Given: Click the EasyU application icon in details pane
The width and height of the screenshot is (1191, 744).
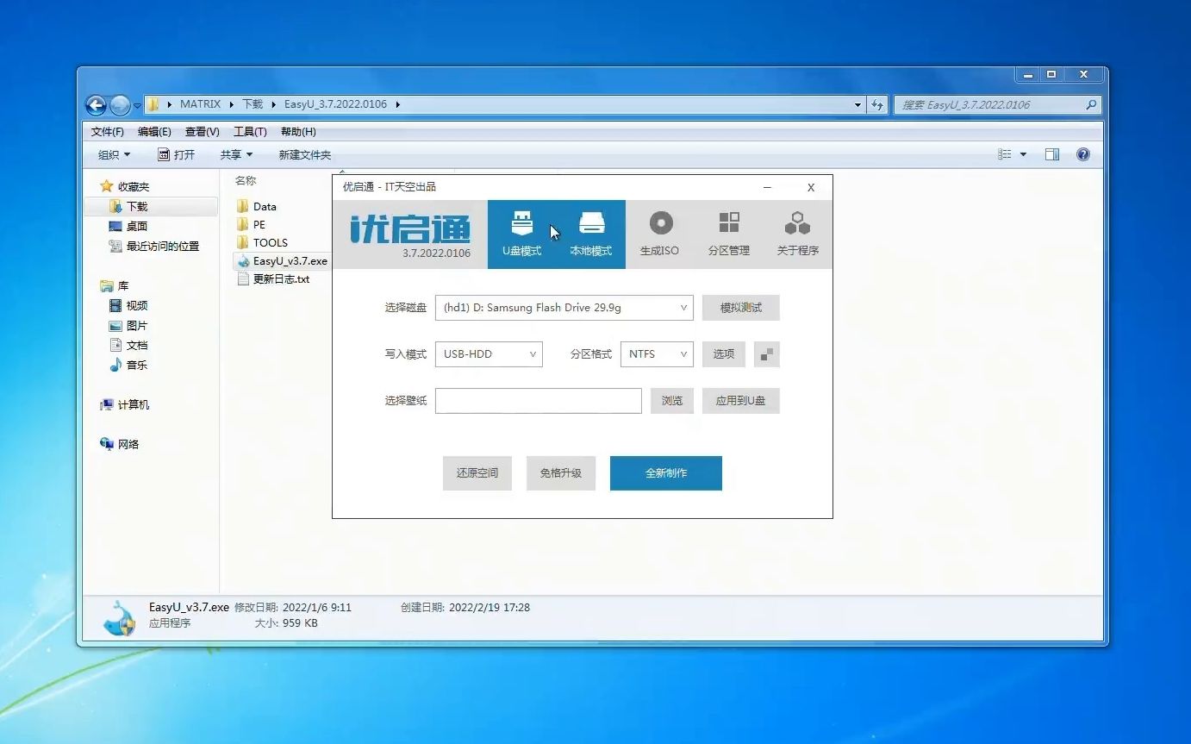Looking at the screenshot, I should [x=120, y=618].
